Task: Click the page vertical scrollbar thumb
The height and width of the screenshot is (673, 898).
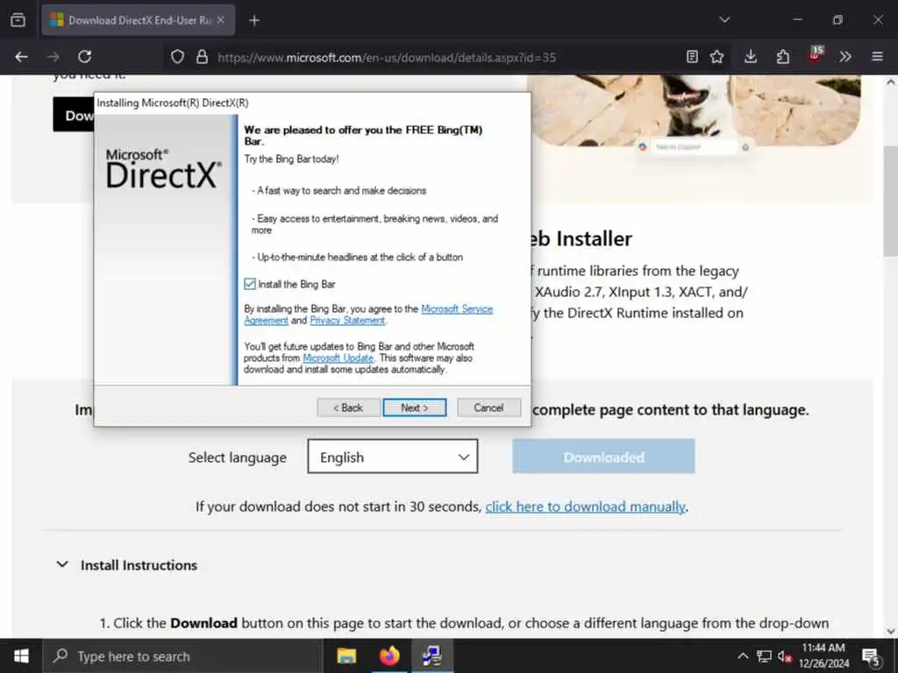Action: click(891, 201)
